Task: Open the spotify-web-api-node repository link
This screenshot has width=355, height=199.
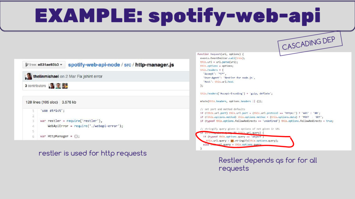Action: [94, 65]
